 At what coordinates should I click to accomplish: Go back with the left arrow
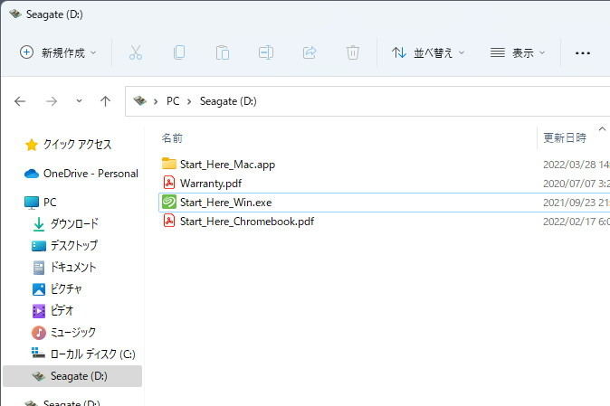point(20,101)
